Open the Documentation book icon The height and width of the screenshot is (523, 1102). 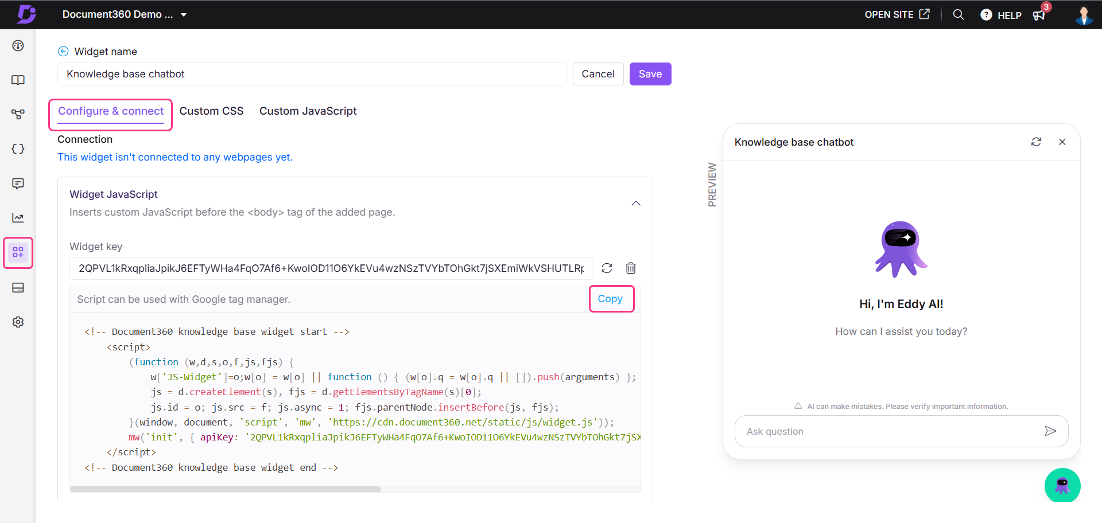18,80
